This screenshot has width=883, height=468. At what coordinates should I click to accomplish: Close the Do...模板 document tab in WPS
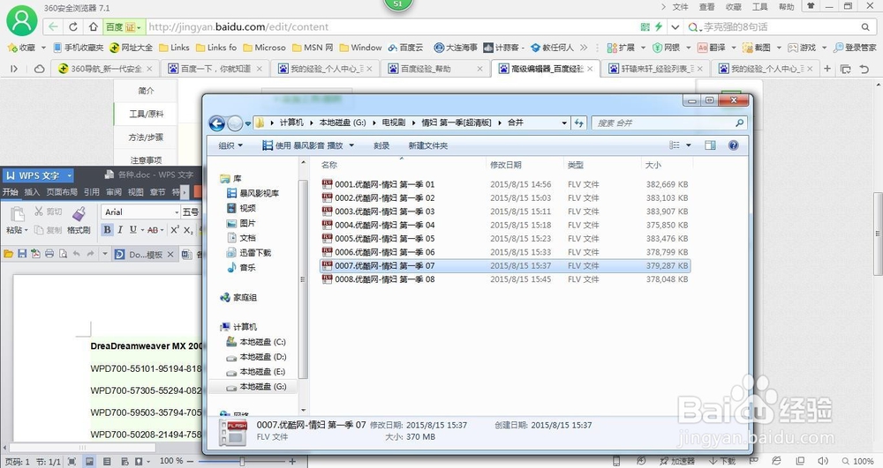(170, 255)
